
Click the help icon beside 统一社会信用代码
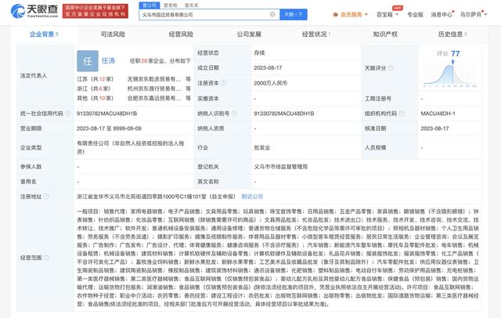coord(67,114)
